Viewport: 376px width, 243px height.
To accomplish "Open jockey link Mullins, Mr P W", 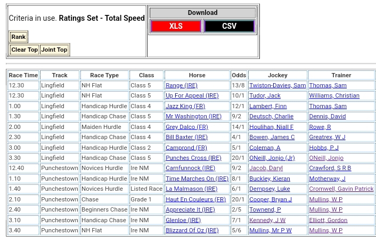I will pyautogui.click(x=270, y=230).
